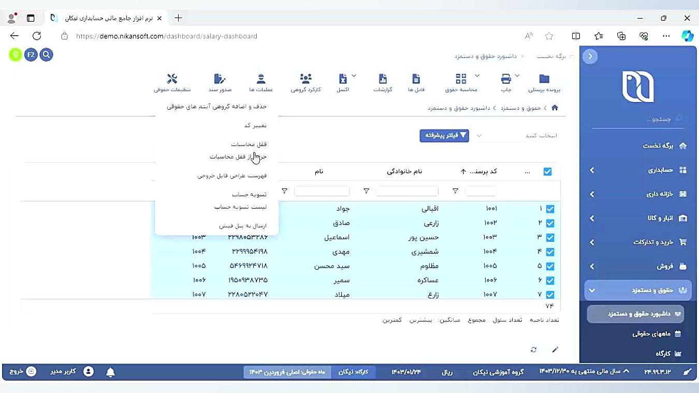Expand فروش sidebar section
The image size is (699, 393).
(638, 266)
